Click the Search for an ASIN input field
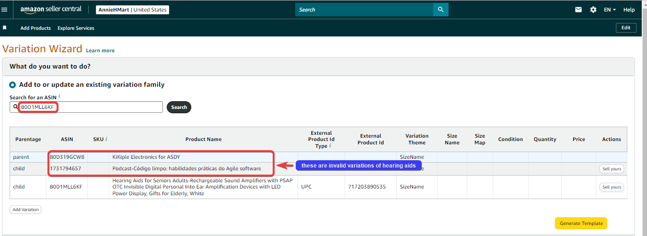Viewport: 647px width, 236px height. 86,107
